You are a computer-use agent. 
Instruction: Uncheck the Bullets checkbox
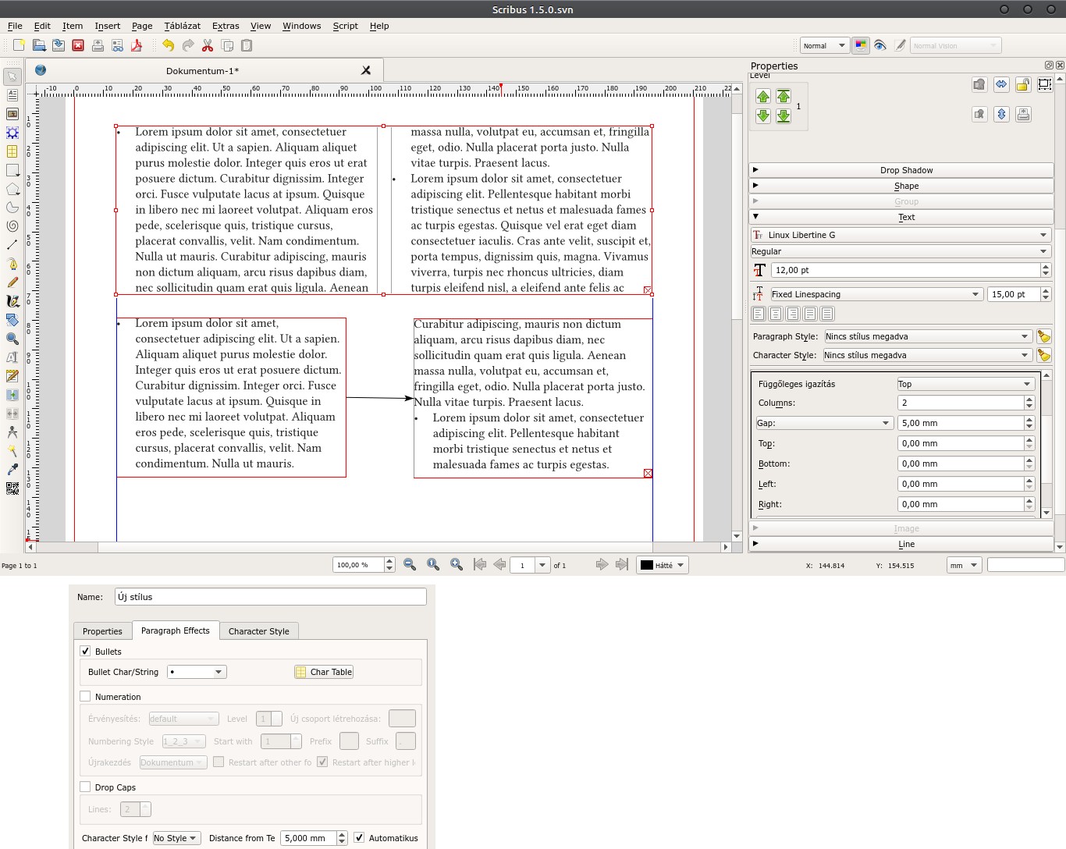coord(86,651)
